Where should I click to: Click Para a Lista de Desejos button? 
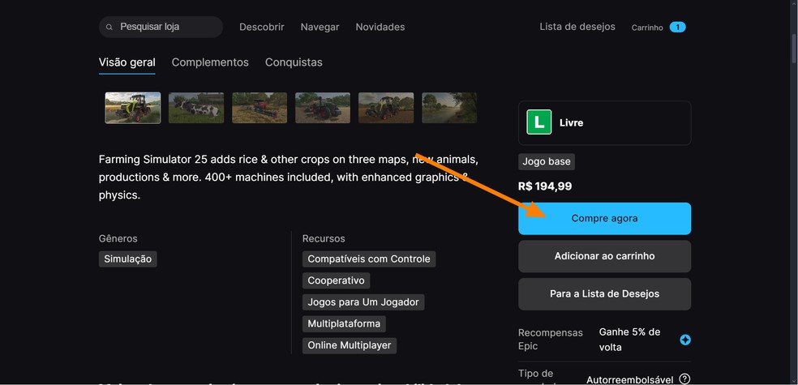click(x=605, y=294)
